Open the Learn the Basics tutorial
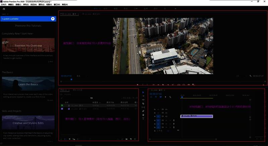Image resolution: width=268 pixels, height=146 pixels. click(28, 84)
